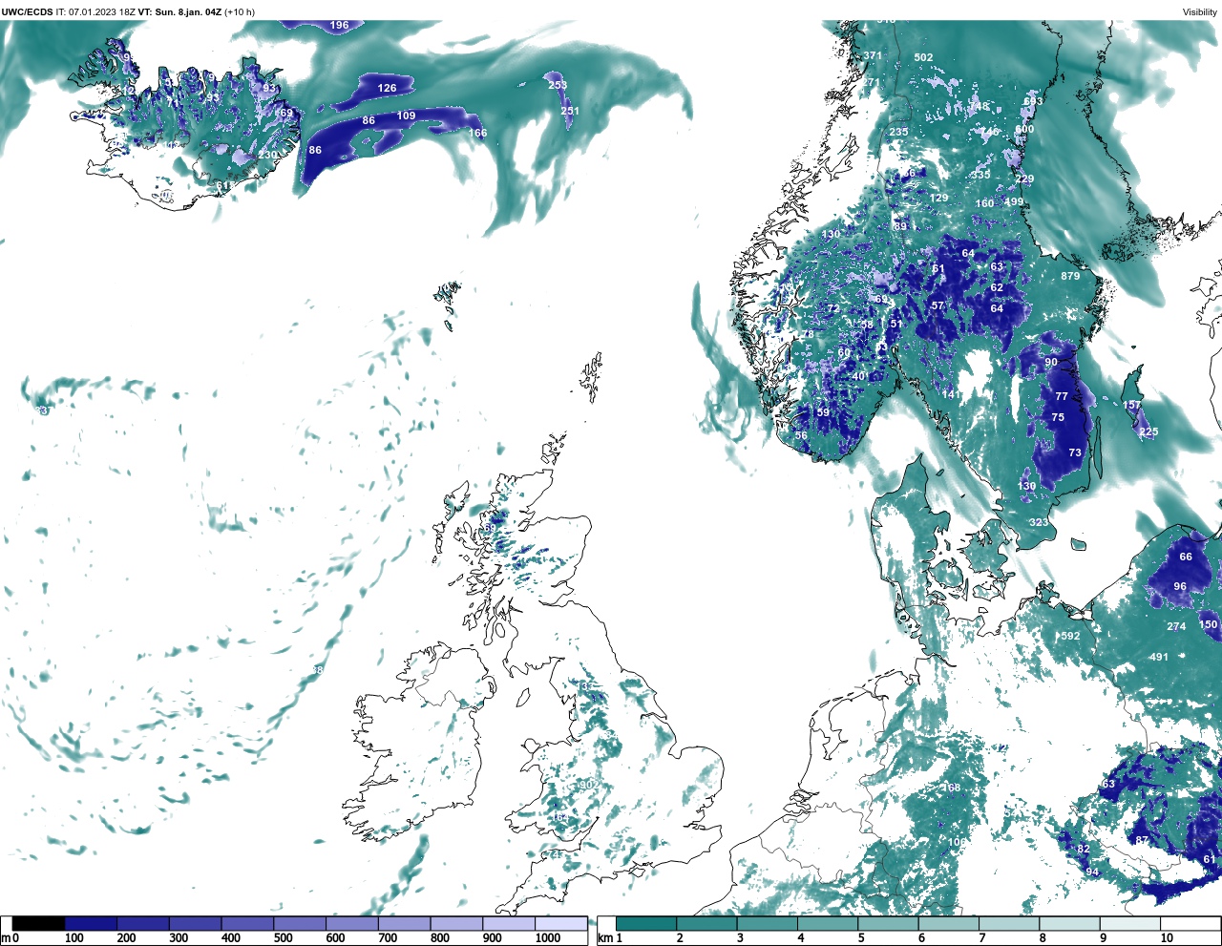Click the '235' visibility value
The width and height of the screenshot is (1222, 946).
[x=898, y=132]
